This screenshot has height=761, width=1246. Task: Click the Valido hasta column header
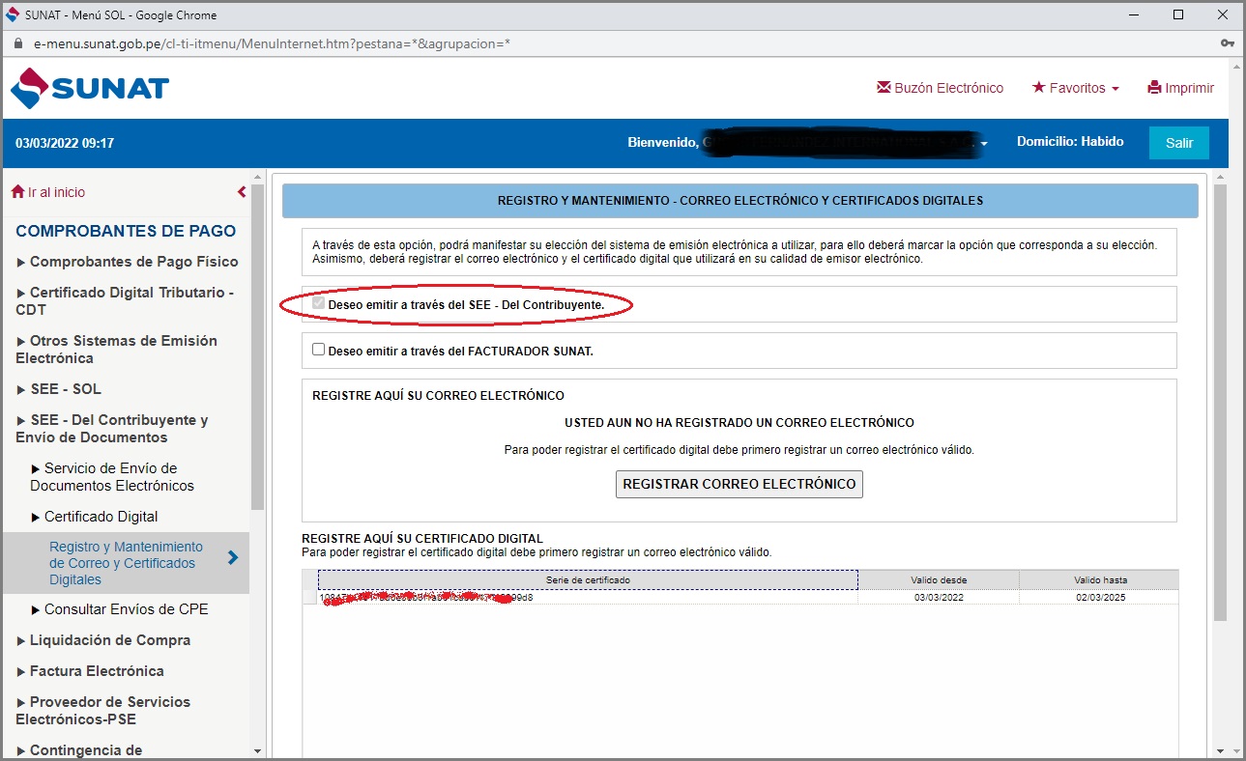1100,579
